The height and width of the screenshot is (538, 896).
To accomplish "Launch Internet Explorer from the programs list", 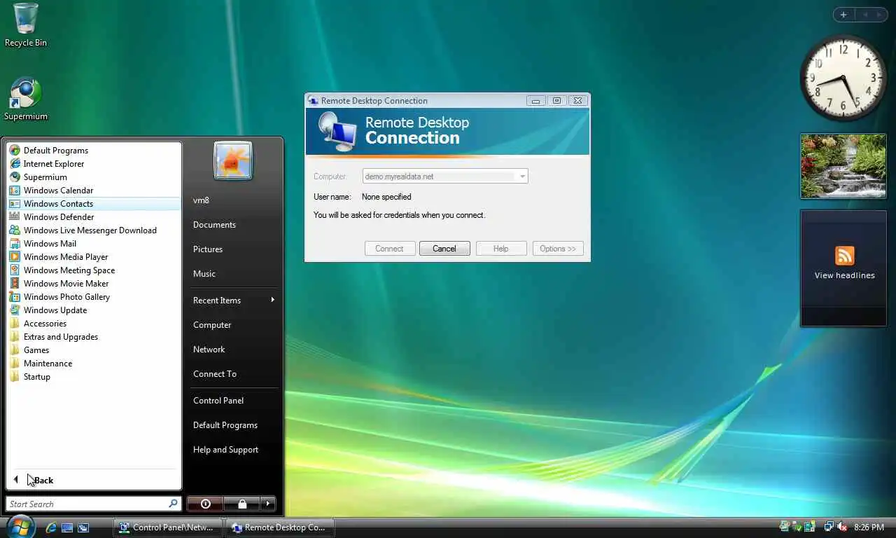I will [x=94, y=164].
